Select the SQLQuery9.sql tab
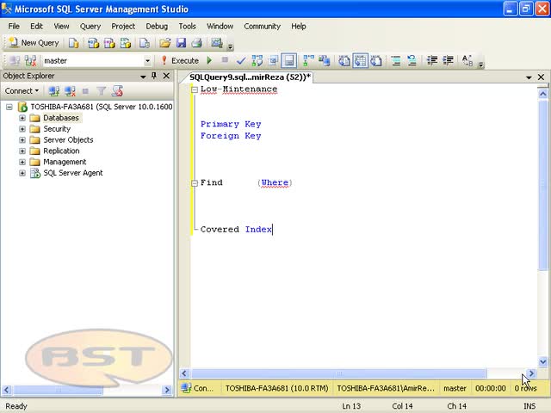The image size is (551, 413). [x=250, y=77]
